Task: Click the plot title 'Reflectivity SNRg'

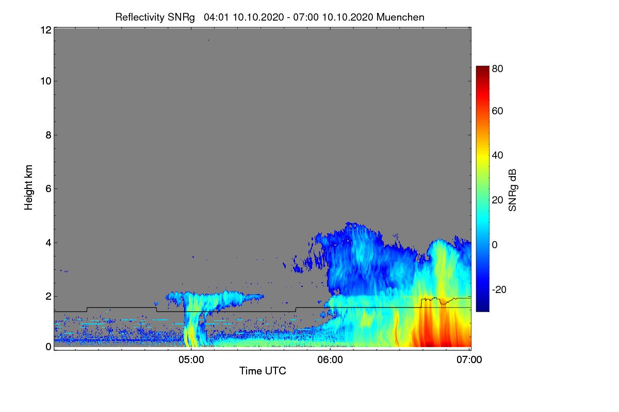Action: [155, 17]
